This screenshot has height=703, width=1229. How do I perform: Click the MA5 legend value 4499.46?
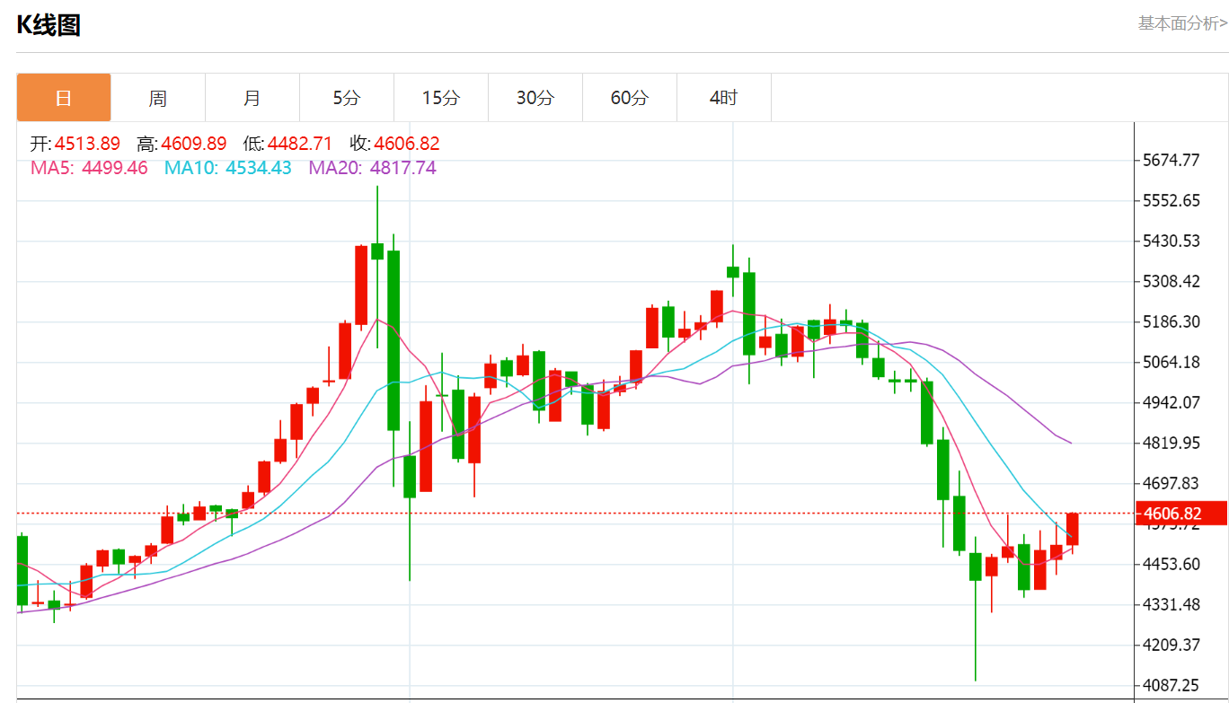click(115, 168)
